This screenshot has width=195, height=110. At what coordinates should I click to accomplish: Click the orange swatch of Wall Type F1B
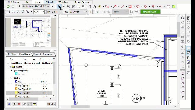pos(16,89)
